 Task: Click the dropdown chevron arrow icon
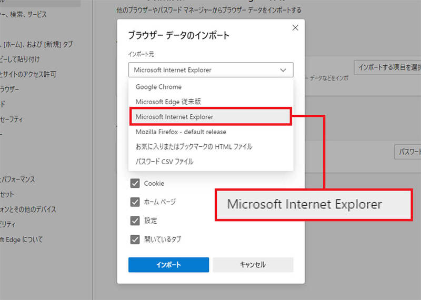point(283,70)
